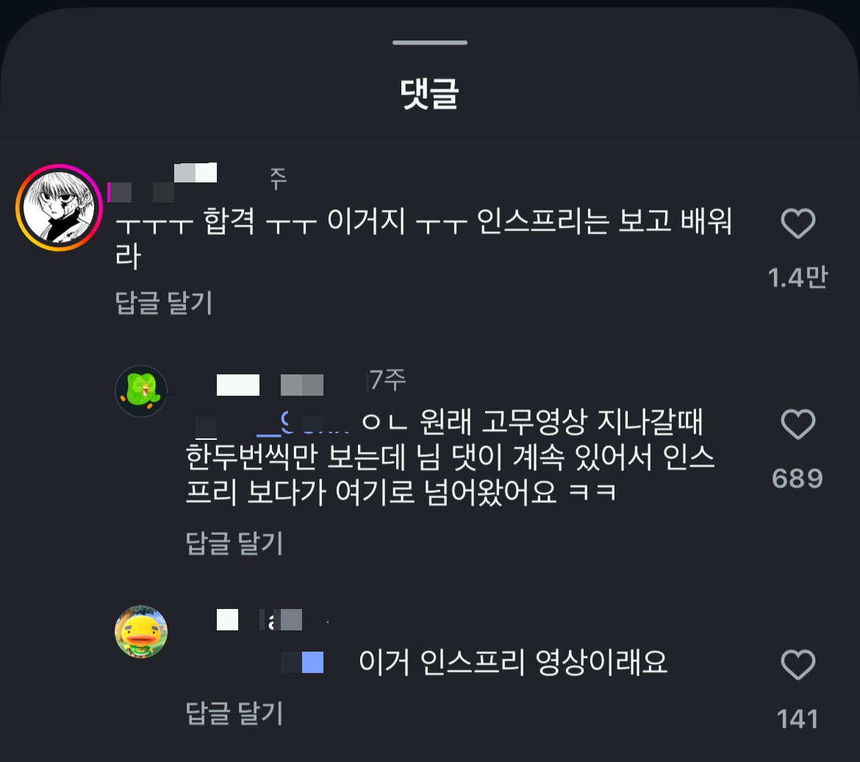Tap the 댓글 header title
This screenshot has width=860, height=762.
point(429,94)
